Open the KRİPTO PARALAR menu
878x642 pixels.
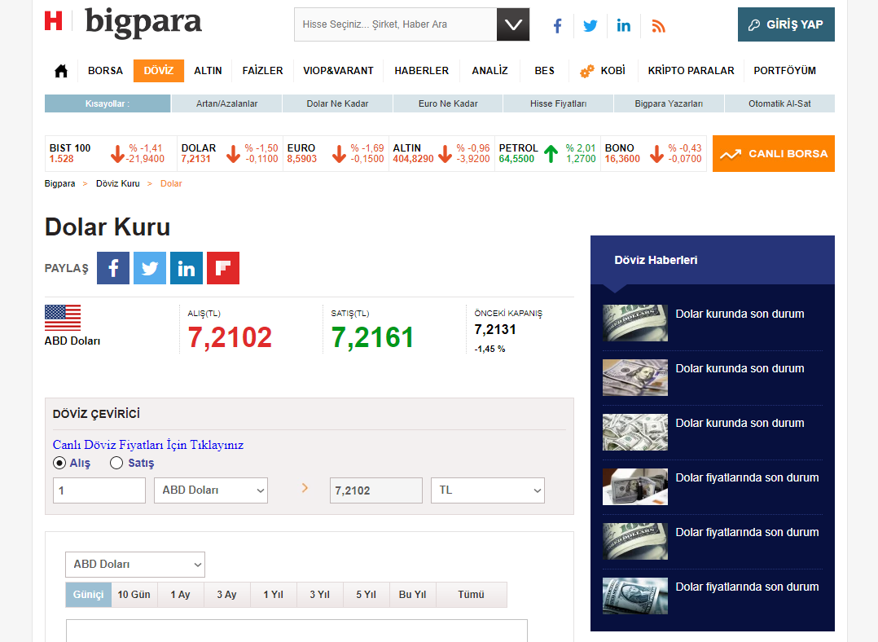(x=691, y=71)
